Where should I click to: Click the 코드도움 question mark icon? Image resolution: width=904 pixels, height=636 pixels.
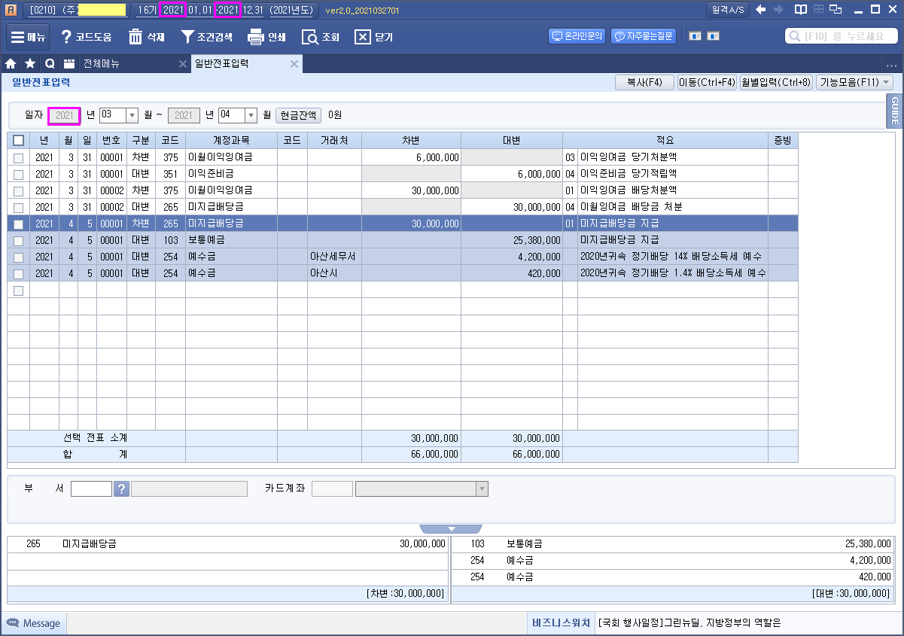66,37
